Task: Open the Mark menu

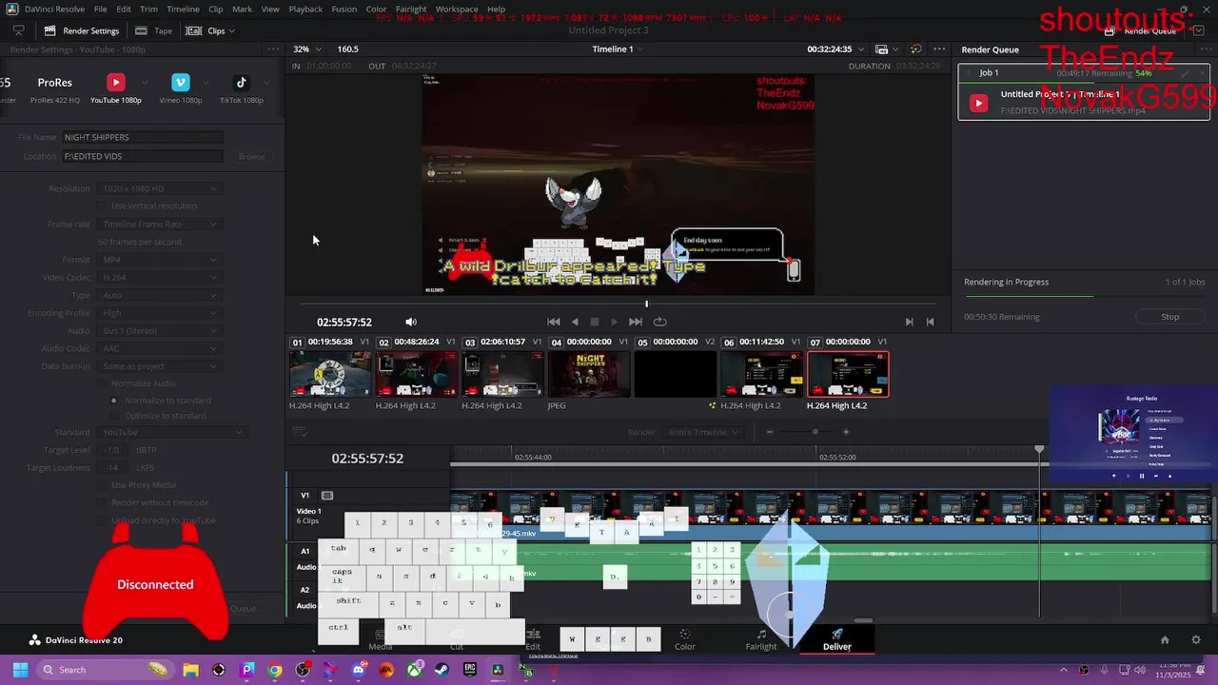Action: tap(243, 9)
